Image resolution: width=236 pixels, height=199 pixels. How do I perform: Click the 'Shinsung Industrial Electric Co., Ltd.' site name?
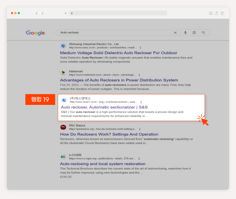pos(94,44)
